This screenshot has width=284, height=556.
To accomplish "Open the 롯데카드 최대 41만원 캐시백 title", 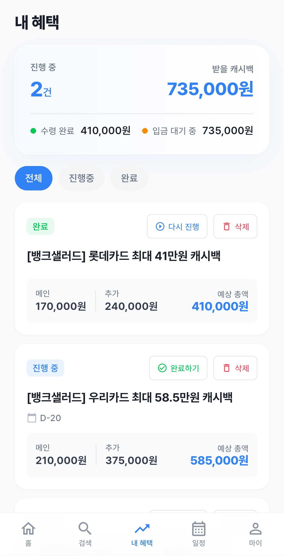I will pyautogui.click(x=124, y=256).
